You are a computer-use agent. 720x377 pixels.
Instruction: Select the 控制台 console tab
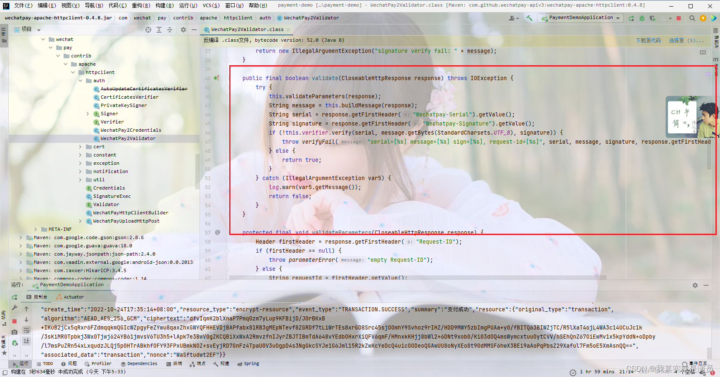[x=37, y=297]
